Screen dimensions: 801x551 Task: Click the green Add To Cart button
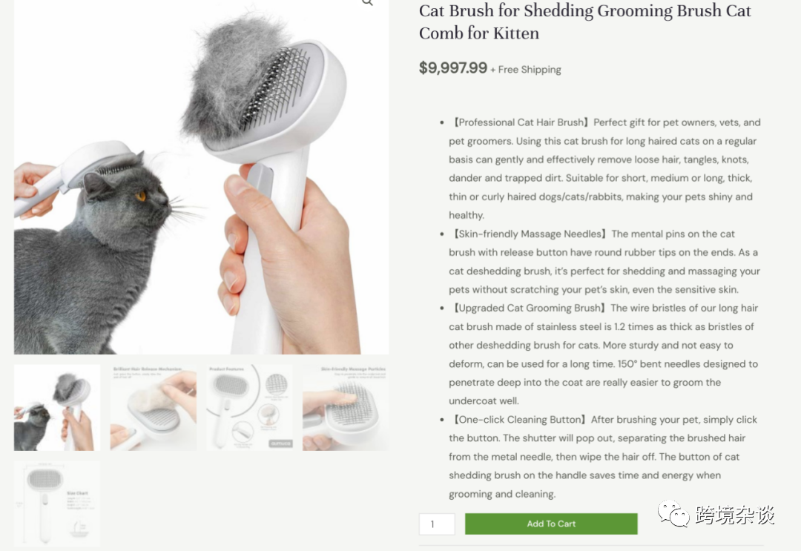click(x=551, y=524)
